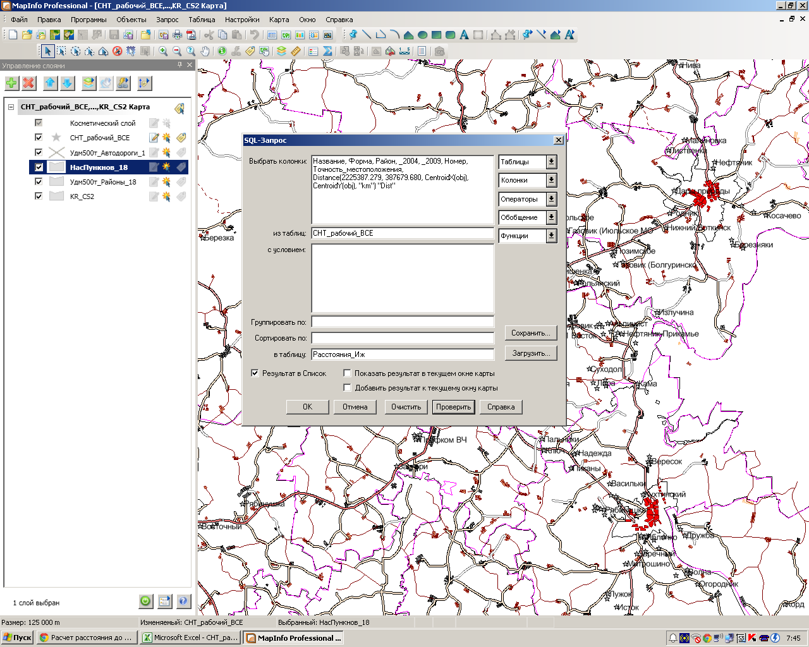The height and width of the screenshot is (647, 809).
Task: Switch to Microsoft Excel in taskbar
Action: (x=190, y=638)
